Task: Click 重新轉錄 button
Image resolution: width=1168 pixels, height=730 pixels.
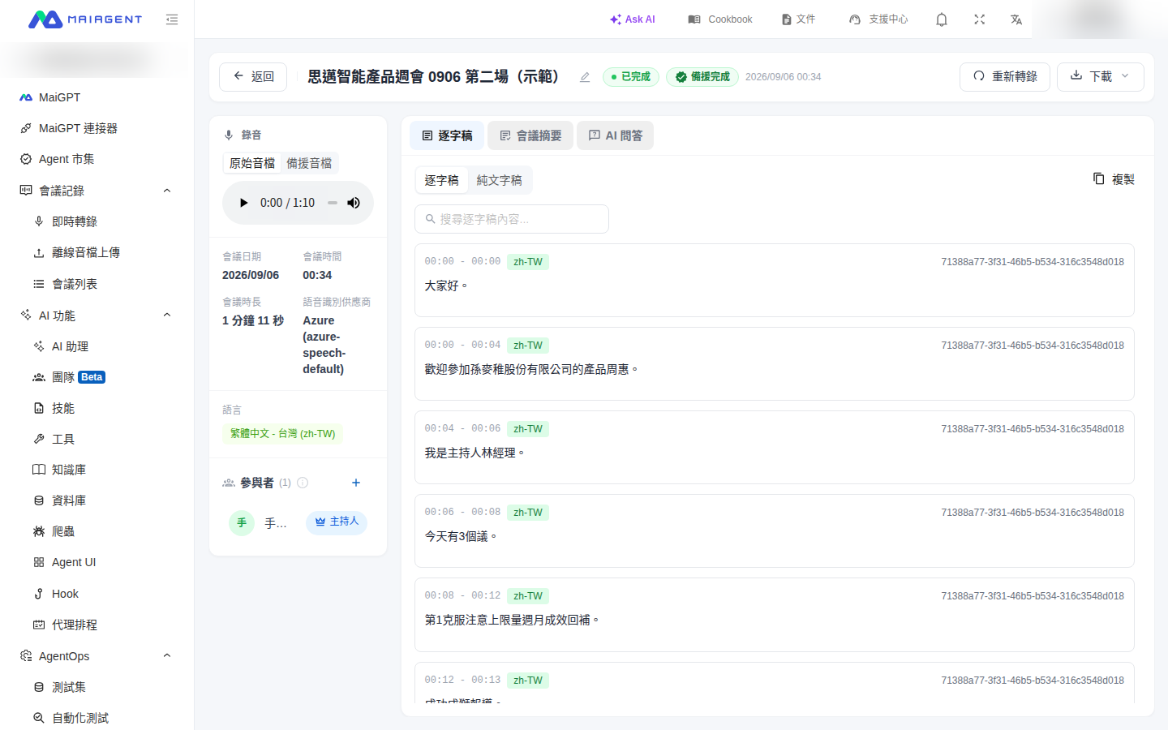Action: click(x=1005, y=76)
